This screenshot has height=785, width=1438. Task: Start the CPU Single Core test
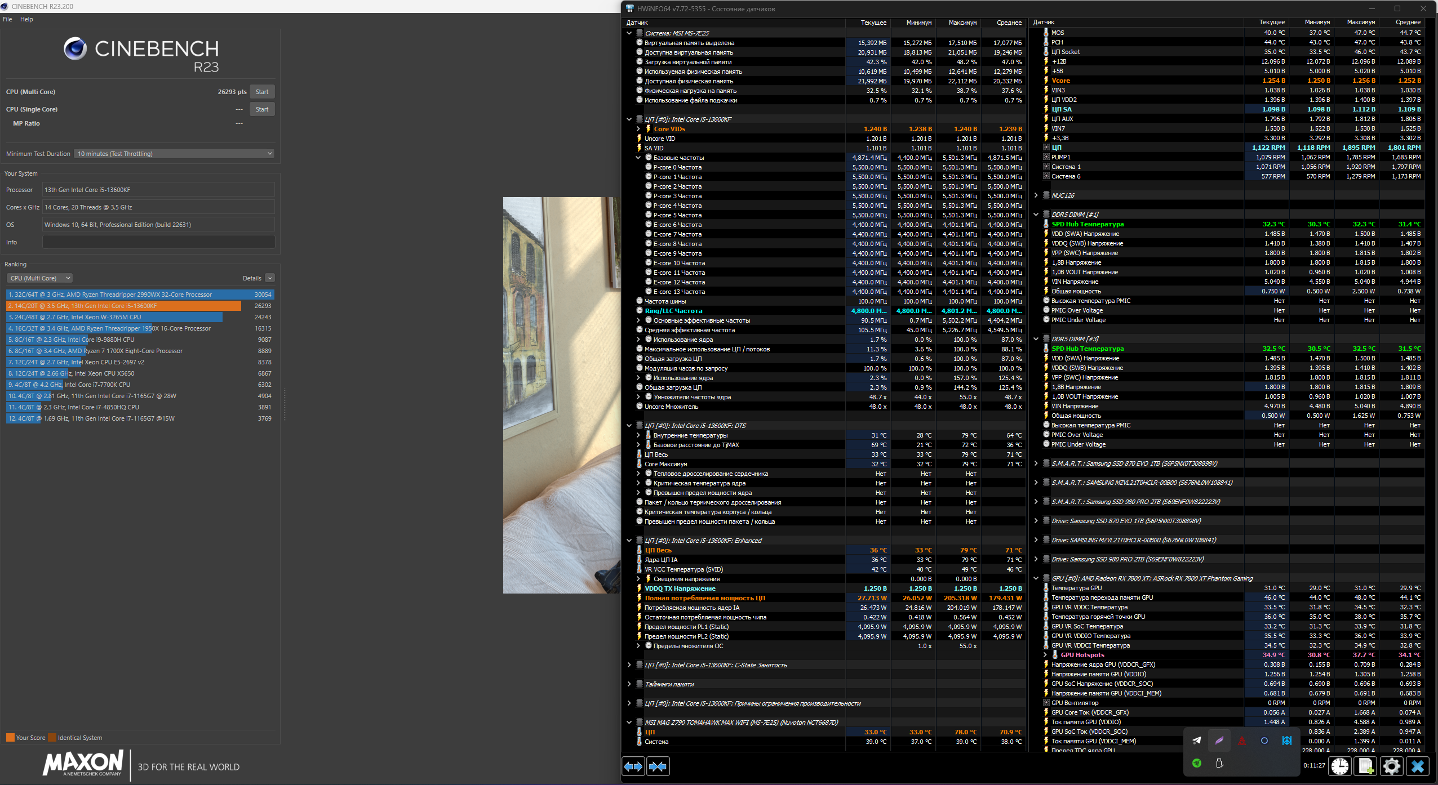[262, 109]
